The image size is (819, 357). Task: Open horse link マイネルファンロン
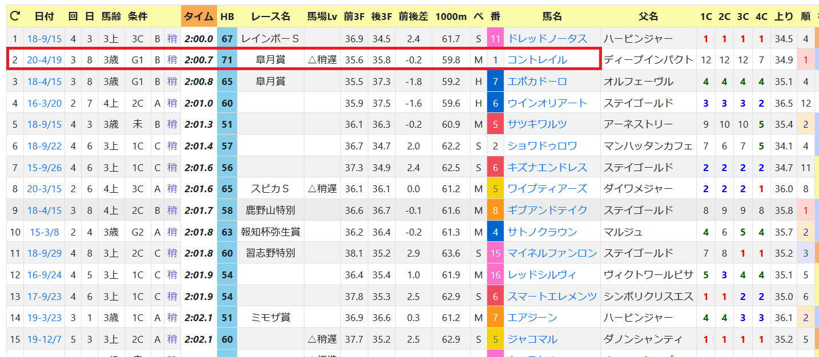[552, 253]
